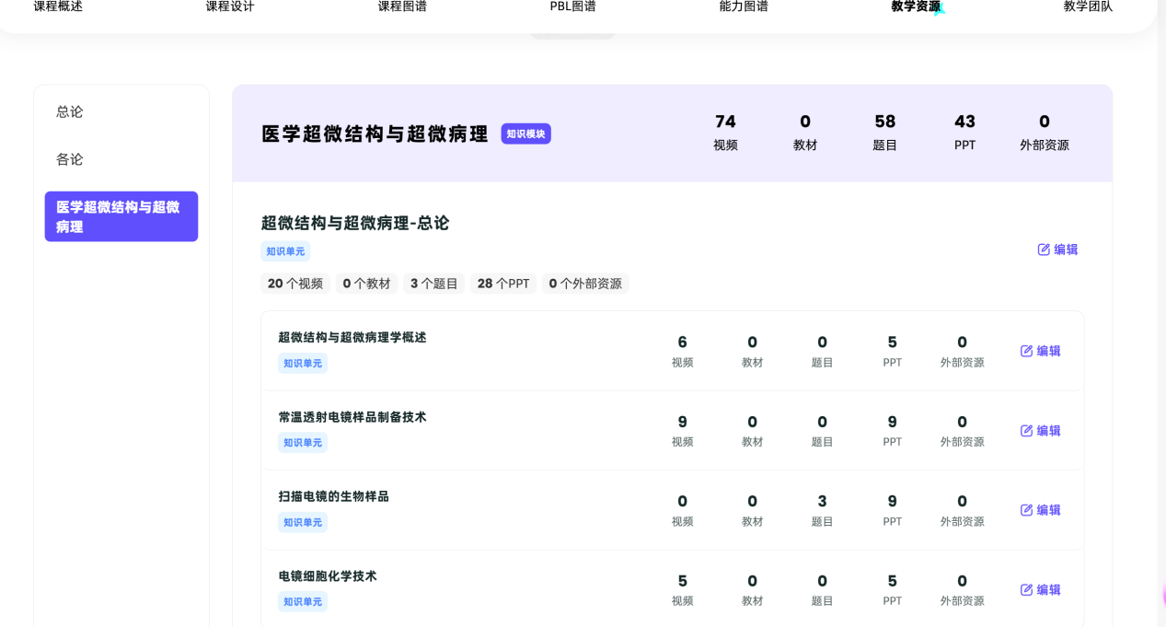Open the PBL图谱 tab
Image resolution: width=1166 pixels, height=627 pixels.
coord(572,7)
